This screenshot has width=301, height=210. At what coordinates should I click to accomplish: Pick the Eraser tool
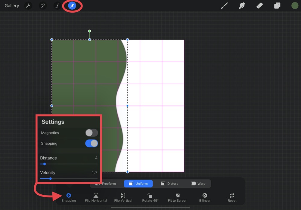pyautogui.click(x=259, y=6)
